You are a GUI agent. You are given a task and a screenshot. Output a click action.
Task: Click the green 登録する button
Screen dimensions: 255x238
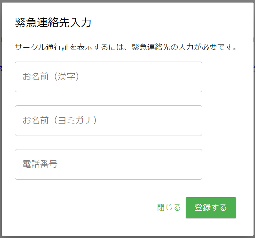211,208
